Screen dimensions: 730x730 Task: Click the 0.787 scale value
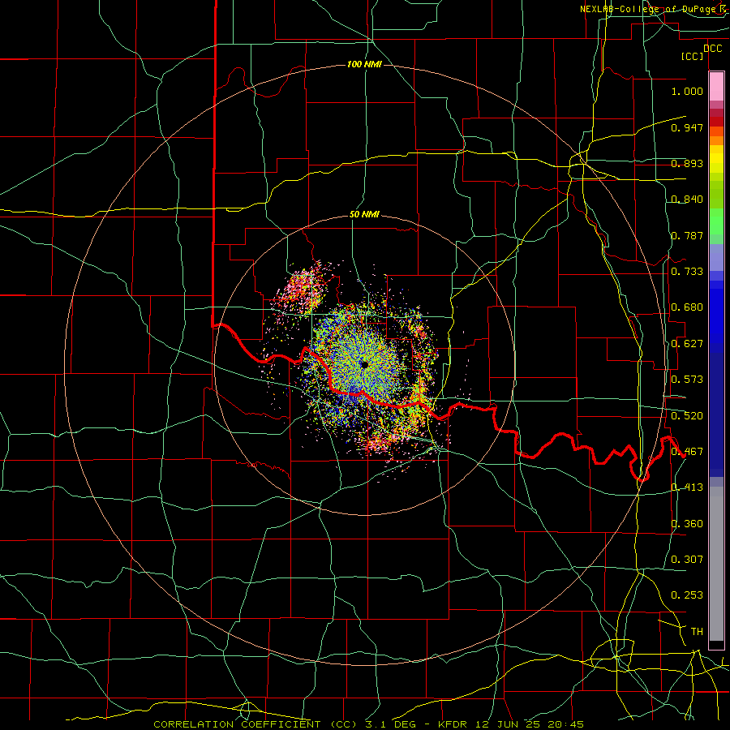click(687, 235)
